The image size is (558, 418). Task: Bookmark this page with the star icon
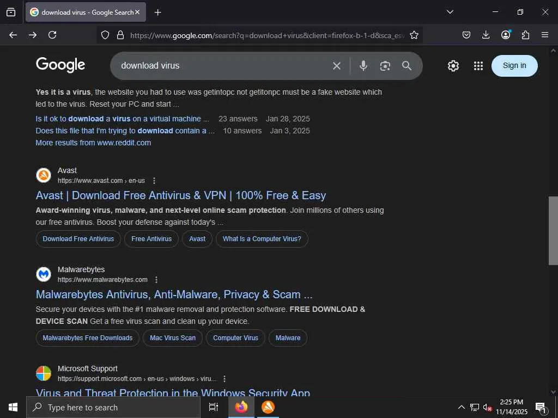click(x=414, y=35)
